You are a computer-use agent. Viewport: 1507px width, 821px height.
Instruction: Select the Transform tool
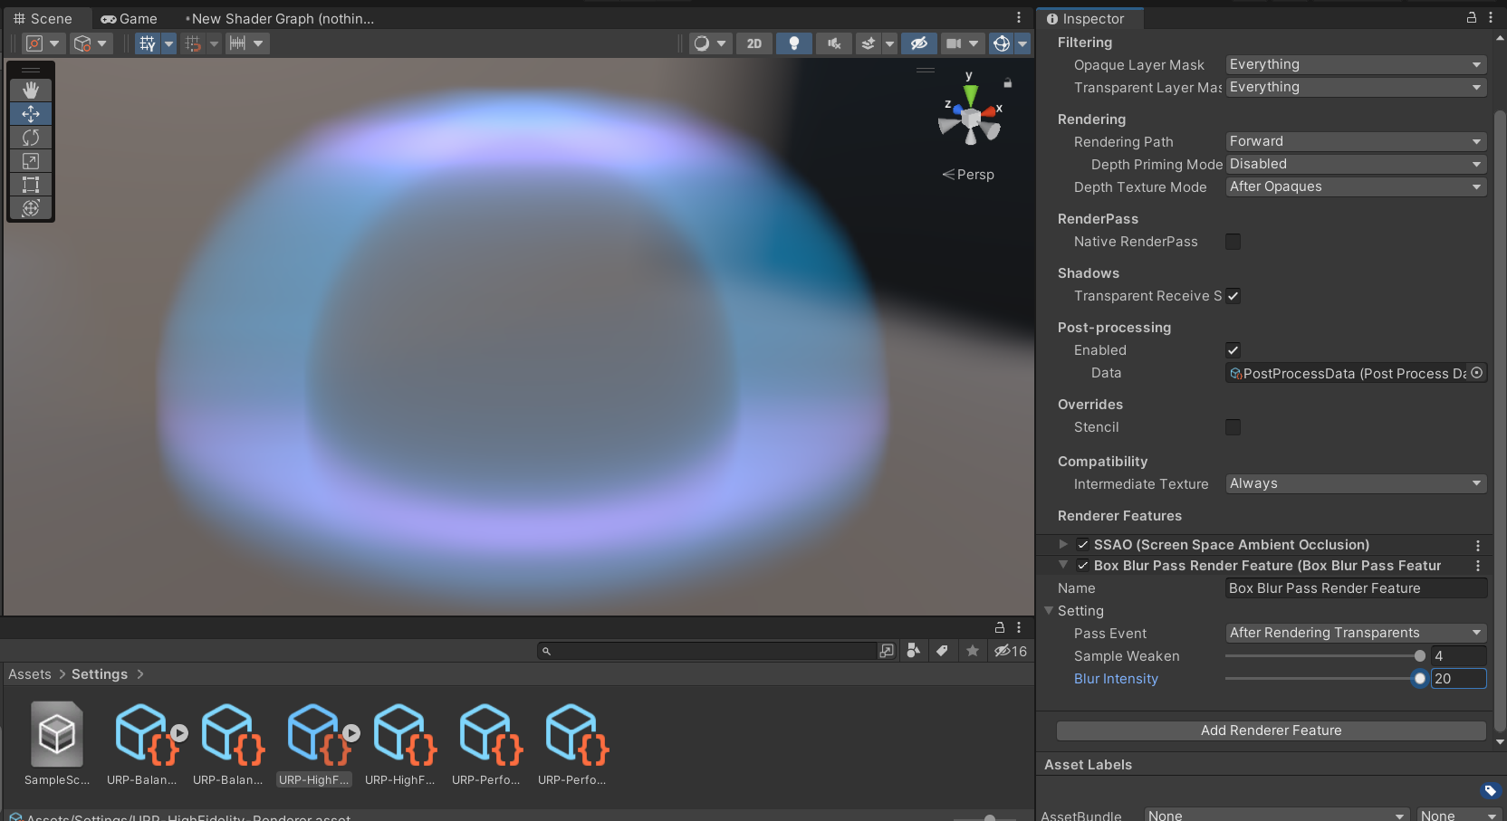click(31, 207)
